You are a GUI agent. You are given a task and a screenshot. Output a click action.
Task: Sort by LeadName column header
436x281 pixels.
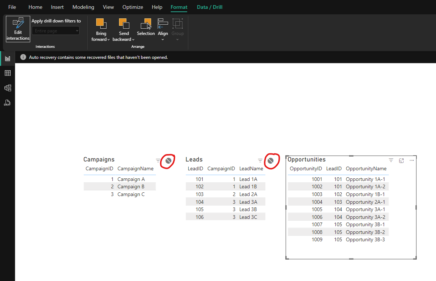tap(251, 169)
